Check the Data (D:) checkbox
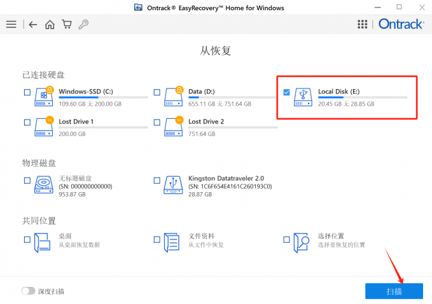 click(157, 92)
